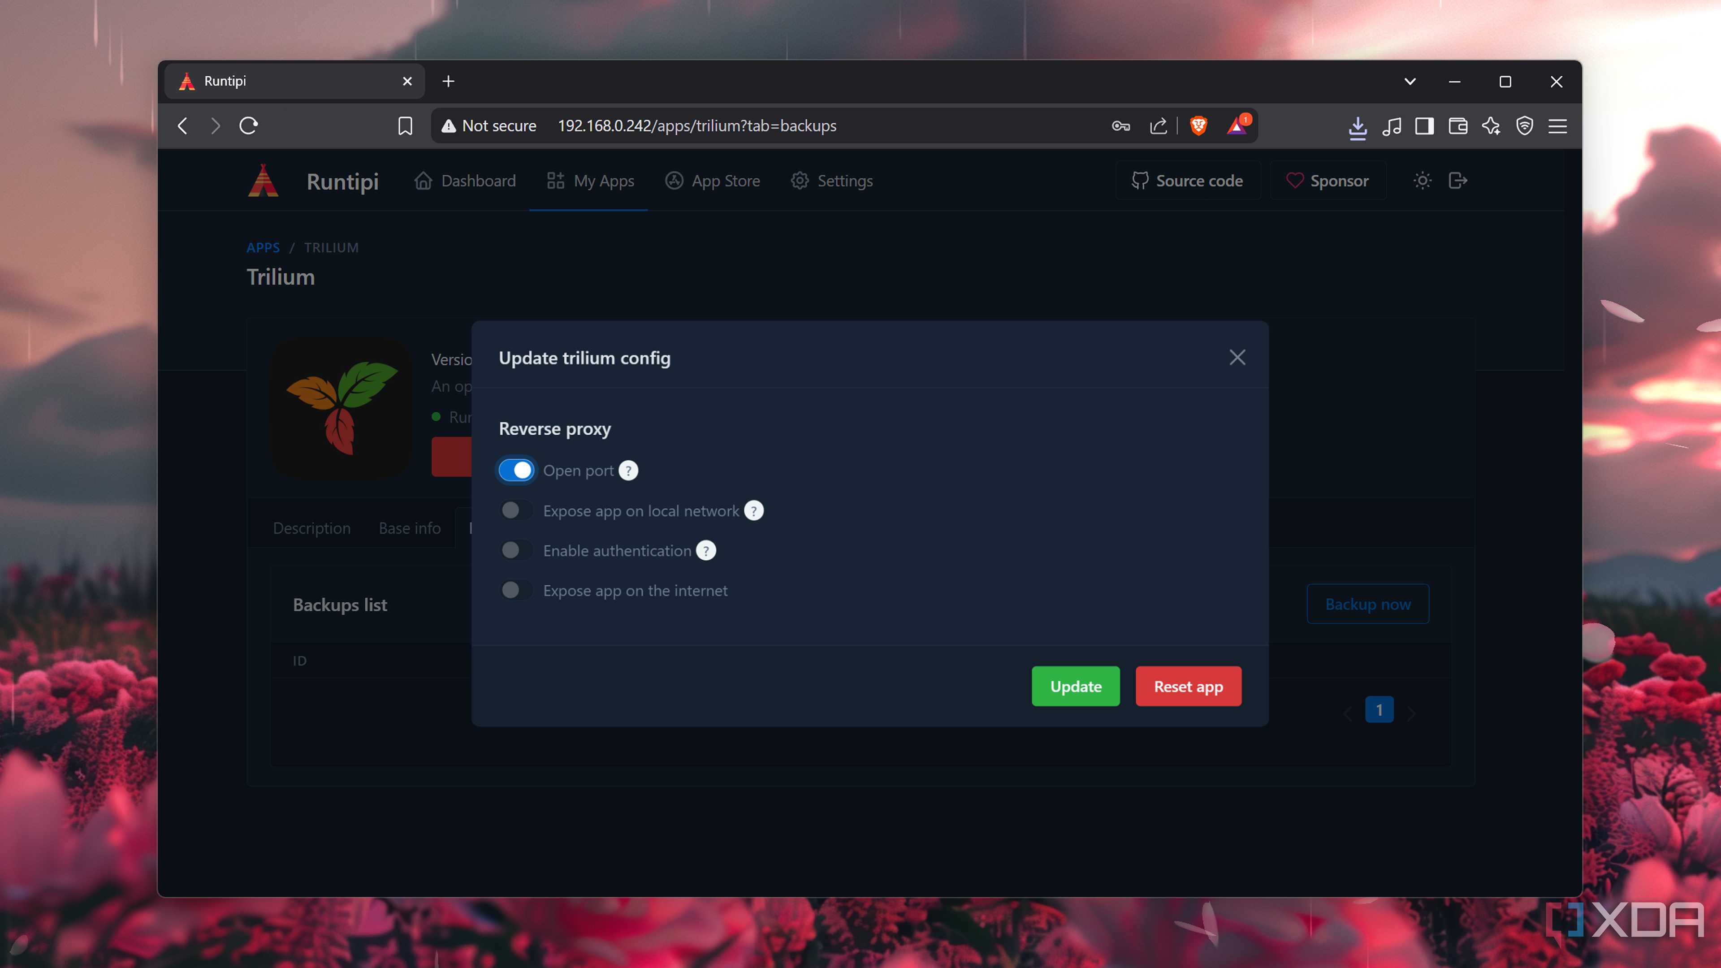Viewport: 1721px width, 968px height.
Task: Toggle the browser sidebar panel
Action: 1424,125
